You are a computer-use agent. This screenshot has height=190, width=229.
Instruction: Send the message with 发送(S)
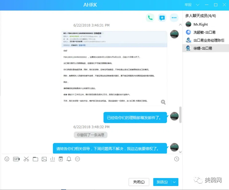point(162,182)
